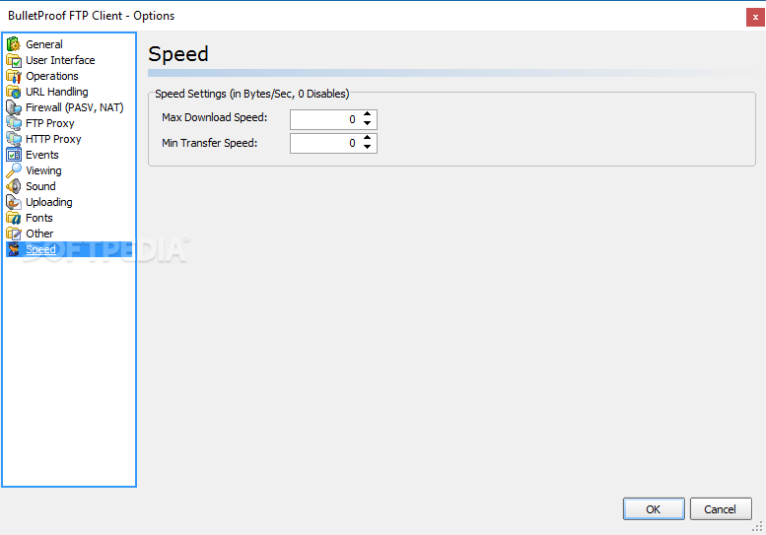
Task: Click the Viewing magnifier icon
Action: pos(14,170)
